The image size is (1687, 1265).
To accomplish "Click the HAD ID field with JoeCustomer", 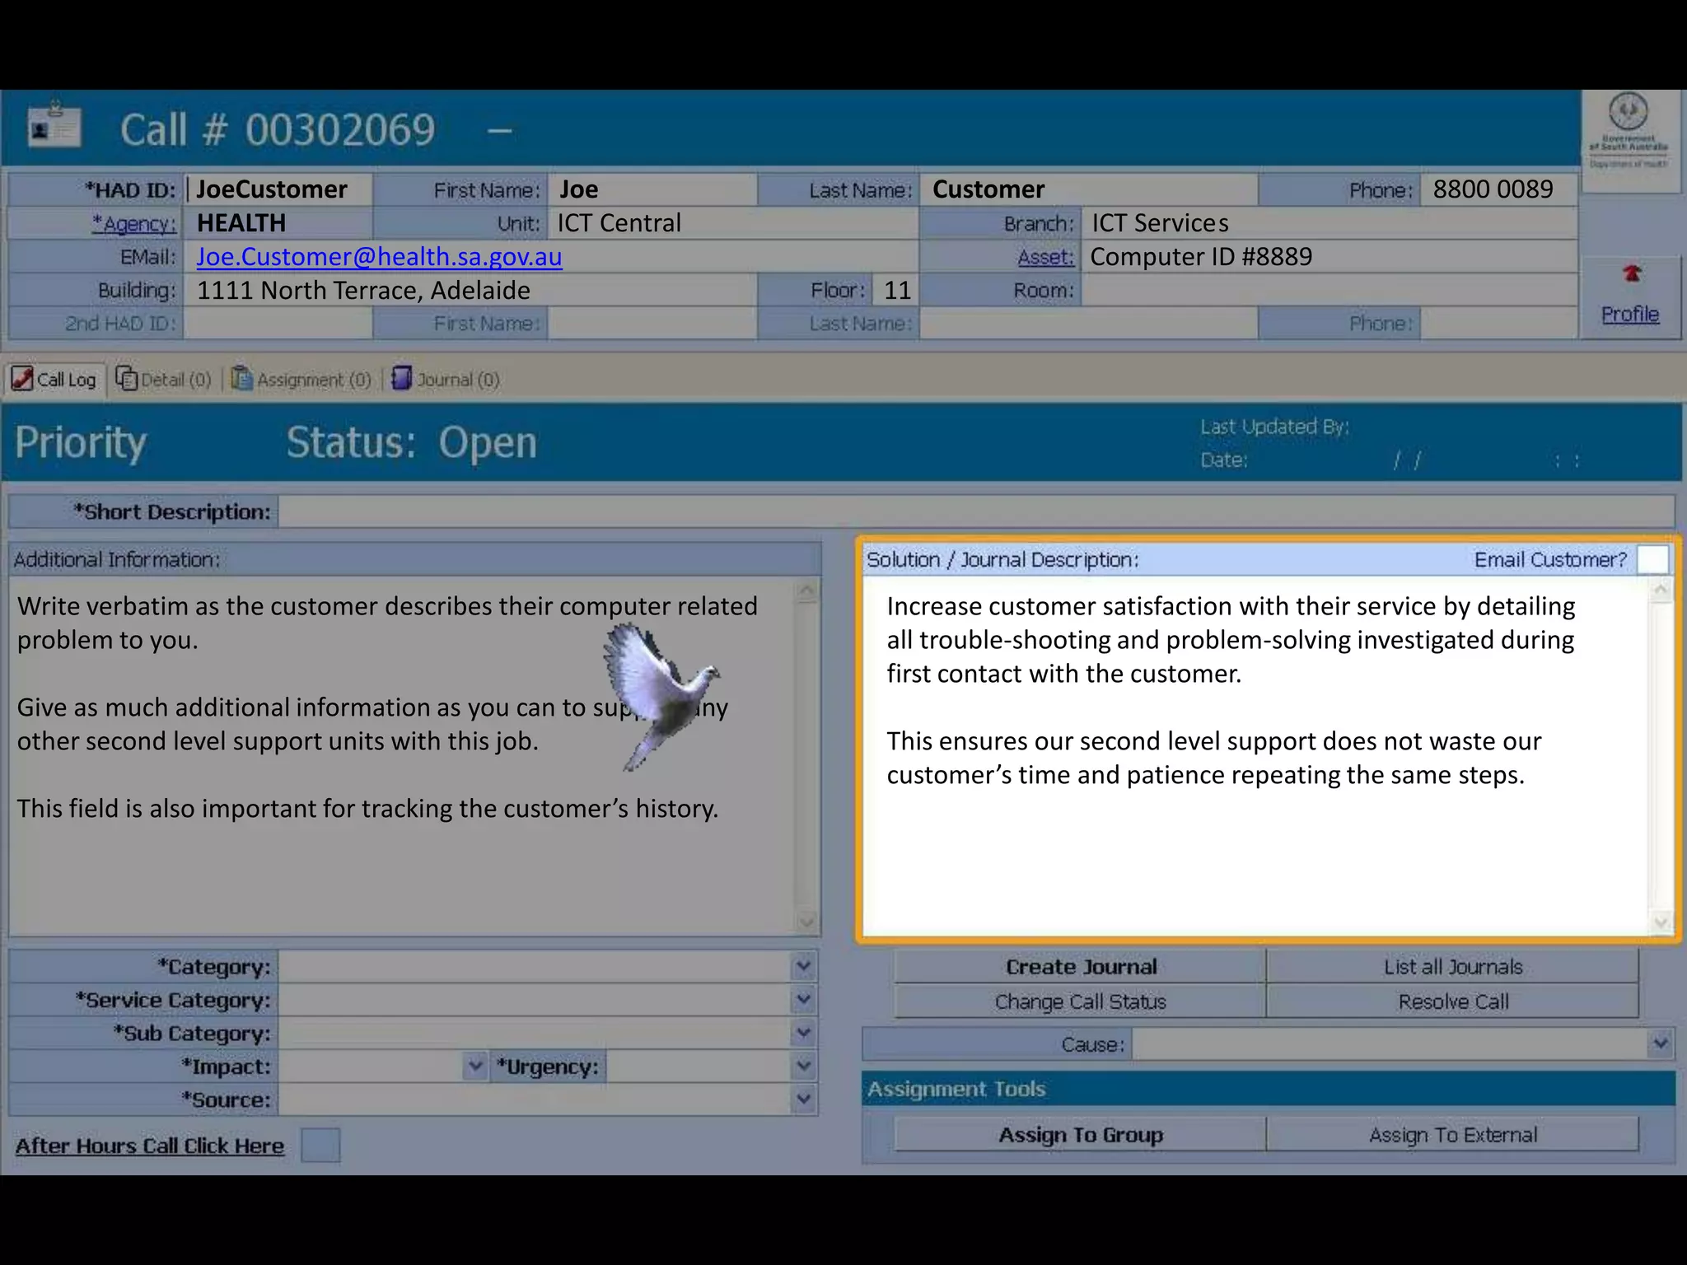I will 278,189.
